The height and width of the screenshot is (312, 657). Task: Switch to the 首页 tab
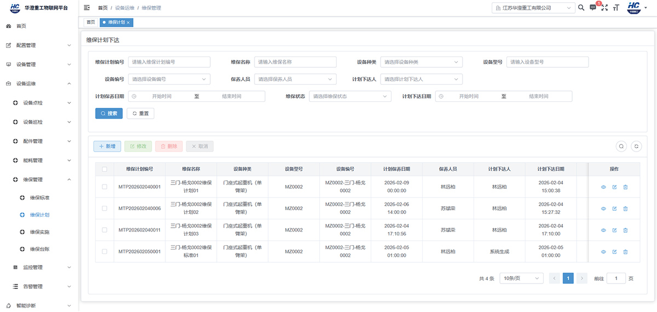click(x=90, y=22)
